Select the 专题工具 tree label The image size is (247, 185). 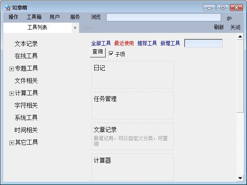click(26, 68)
